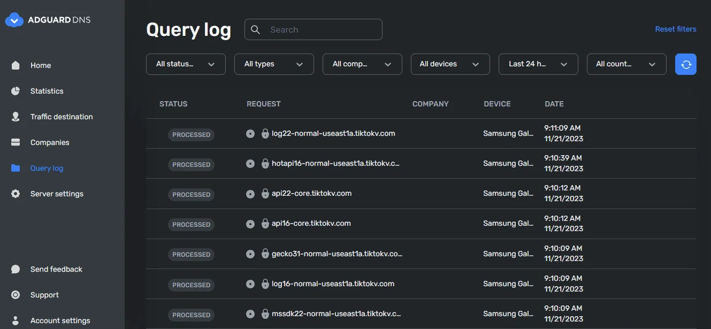Click lock icon beside gecko31-normal-useast1a request
The height and width of the screenshot is (329, 711).
[x=265, y=254]
